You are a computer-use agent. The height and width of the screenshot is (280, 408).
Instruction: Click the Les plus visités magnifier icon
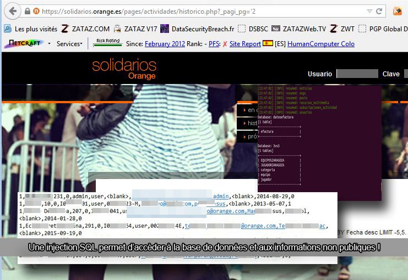coord(8,29)
